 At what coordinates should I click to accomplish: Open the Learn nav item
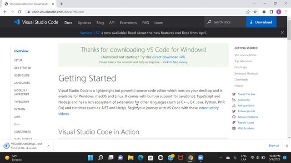pyautogui.click(x=159, y=23)
